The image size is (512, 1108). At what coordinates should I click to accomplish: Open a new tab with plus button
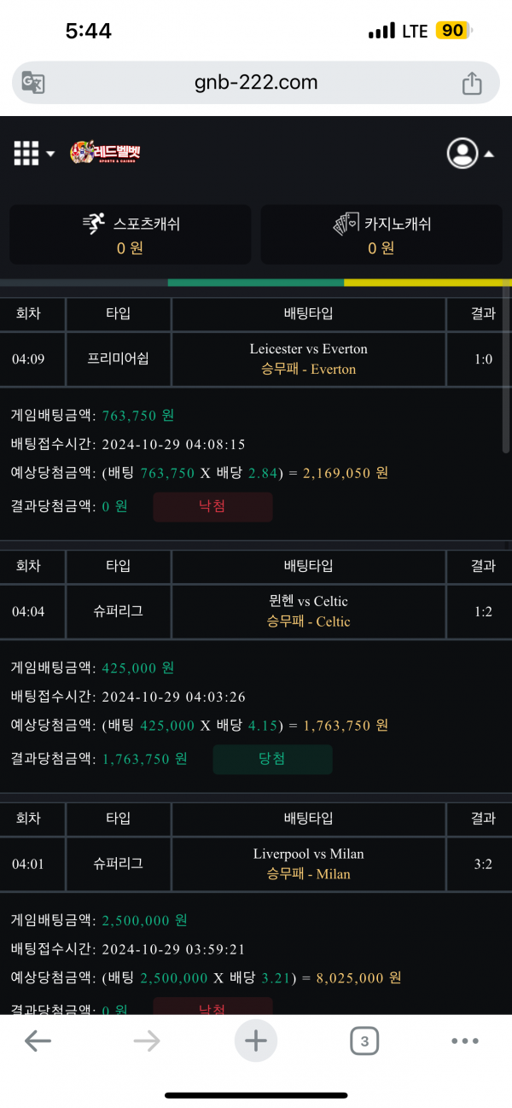pyautogui.click(x=256, y=1041)
